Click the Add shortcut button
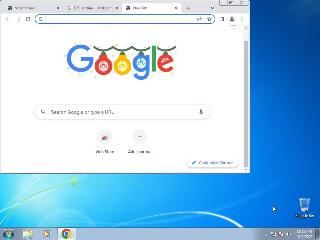The height and width of the screenshot is (240, 320). (x=140, y=142)
